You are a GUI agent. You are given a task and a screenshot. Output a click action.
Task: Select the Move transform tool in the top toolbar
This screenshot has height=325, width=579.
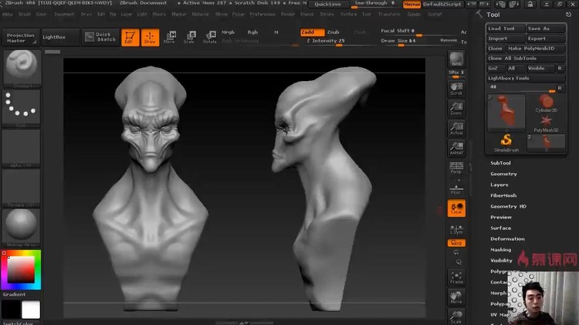tap(170, 37)
